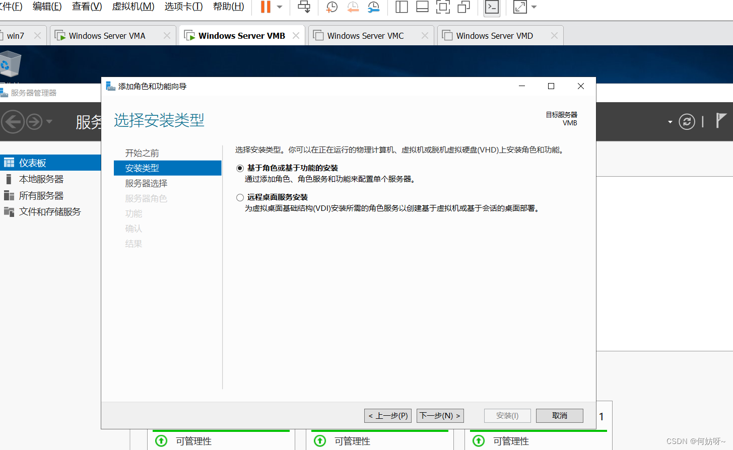Select 本地服务器 in the sidebar
The width and height of the screenshot is (733, 450).
[x=41, y=179]
